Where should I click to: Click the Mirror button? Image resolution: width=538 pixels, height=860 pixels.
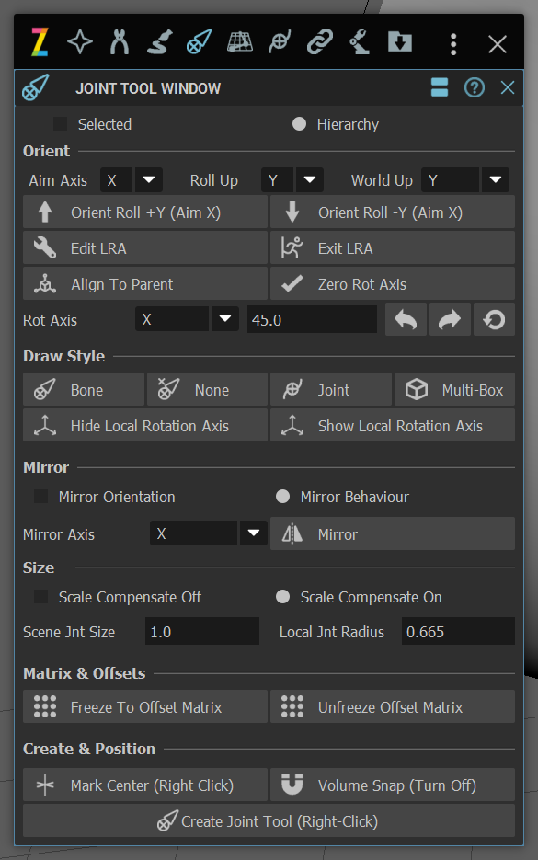392,533
